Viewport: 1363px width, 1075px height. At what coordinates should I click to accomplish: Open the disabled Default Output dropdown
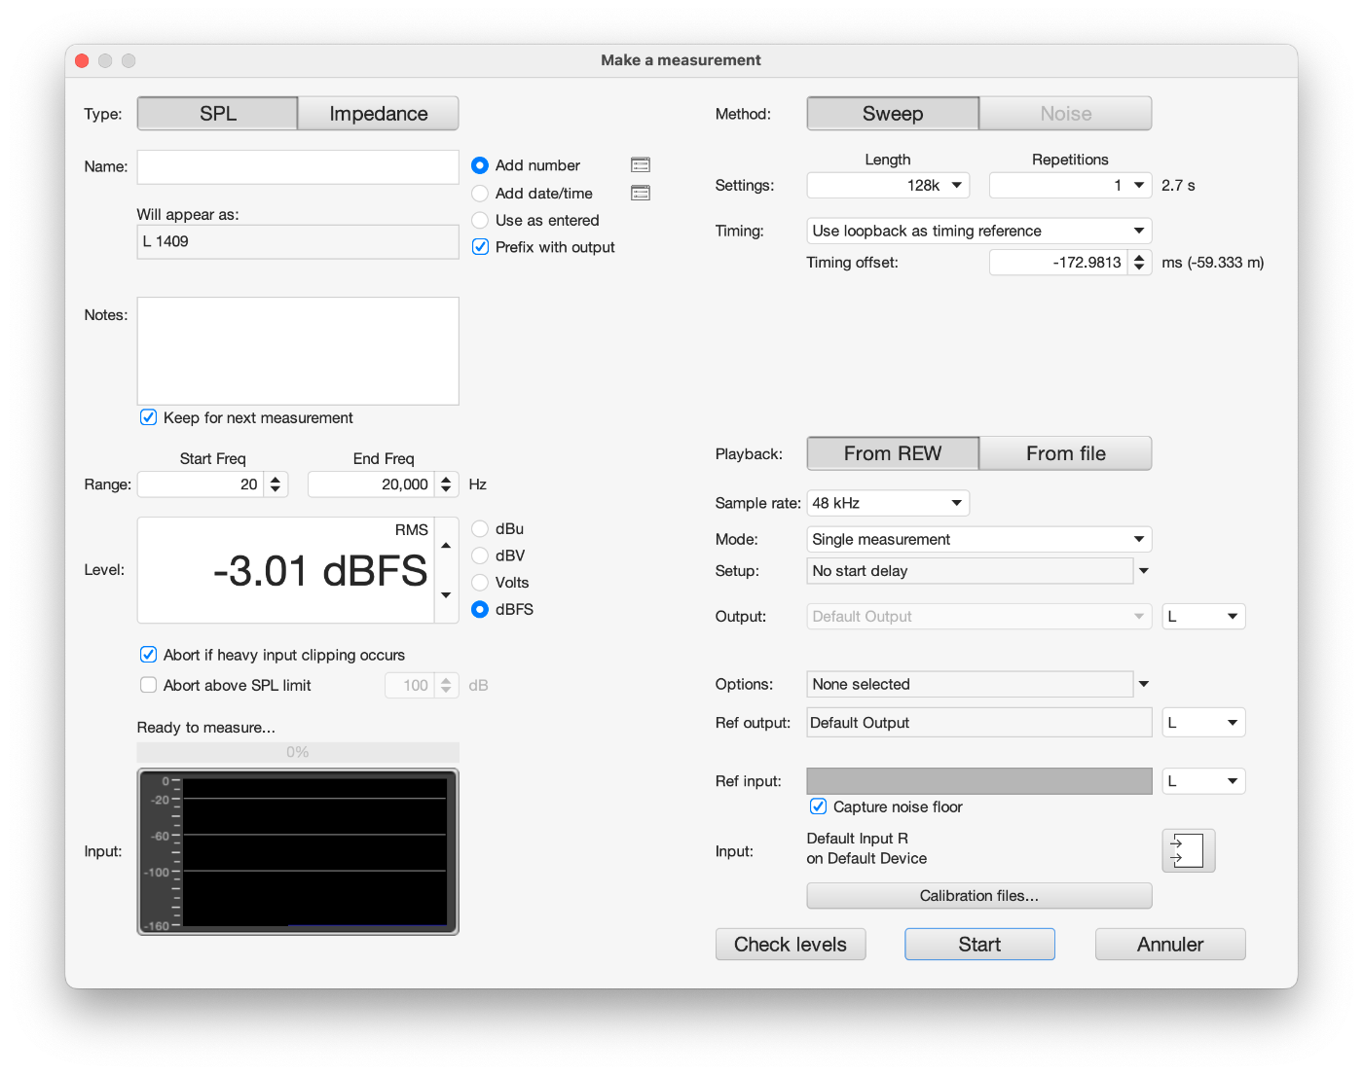978,617
